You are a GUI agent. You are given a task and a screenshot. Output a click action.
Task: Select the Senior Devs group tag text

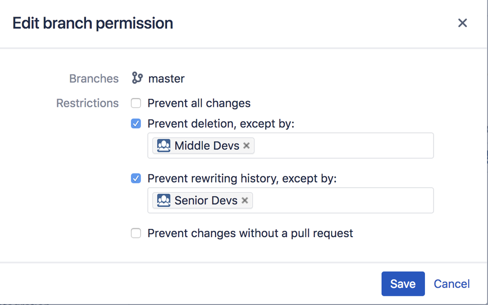tap(206, 201)
